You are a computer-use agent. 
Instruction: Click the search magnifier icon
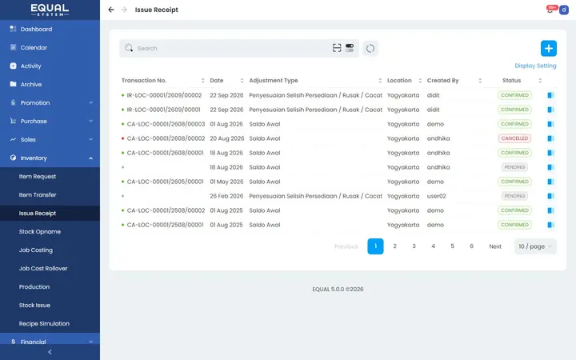coord(129,48)
